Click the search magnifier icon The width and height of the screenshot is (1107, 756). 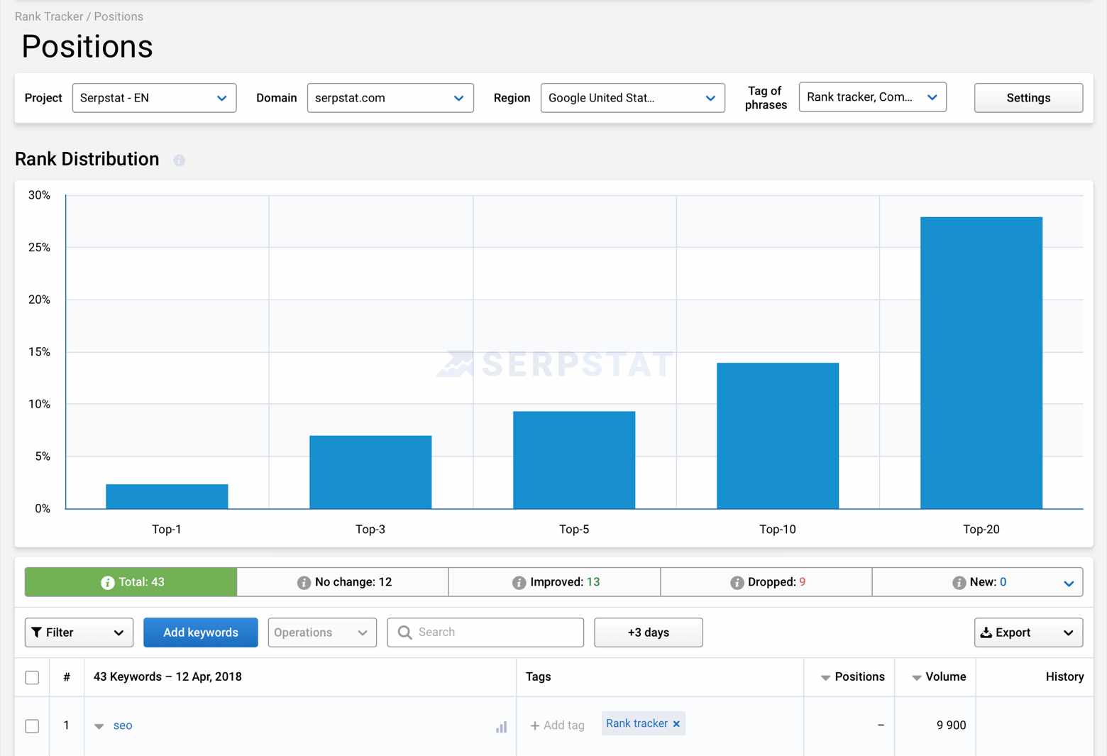(404, 632)
